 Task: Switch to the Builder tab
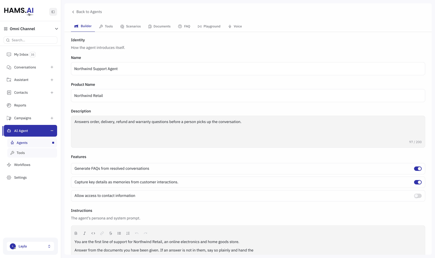pos(83,26)
